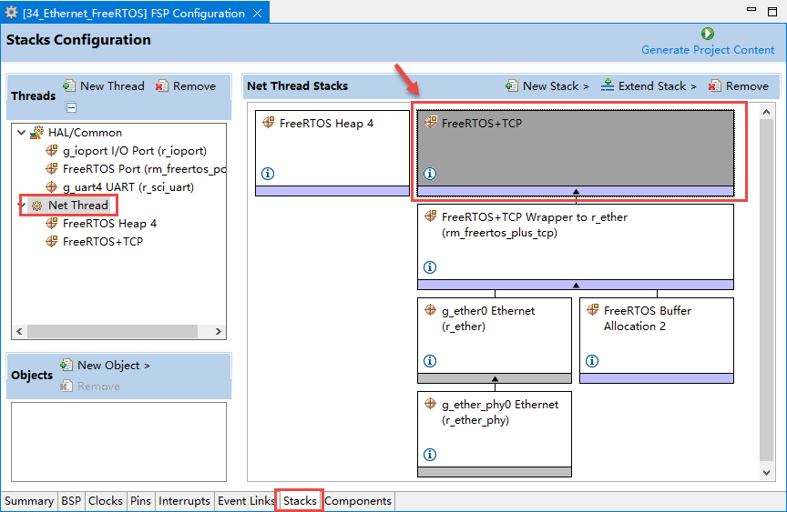Screen dimensions: 787x512
Task: Select the HAL/Common thread entry
Action: 85,133
